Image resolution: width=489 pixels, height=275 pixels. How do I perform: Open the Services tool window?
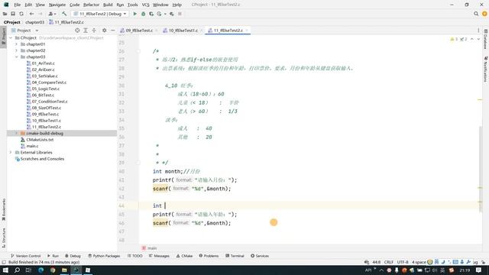click(x=260, y=256)
